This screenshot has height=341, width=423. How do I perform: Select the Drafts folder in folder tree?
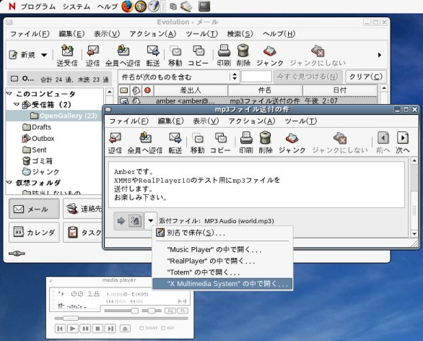[x=41, y=127]
